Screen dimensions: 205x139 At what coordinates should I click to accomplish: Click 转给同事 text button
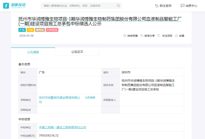tap(133, 36)
